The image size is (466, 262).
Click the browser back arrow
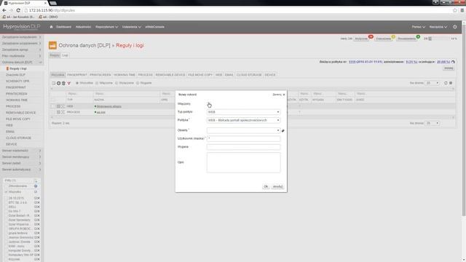pos(4,10)
